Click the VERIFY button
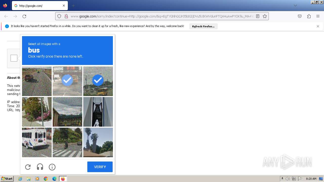 (100, 167)
